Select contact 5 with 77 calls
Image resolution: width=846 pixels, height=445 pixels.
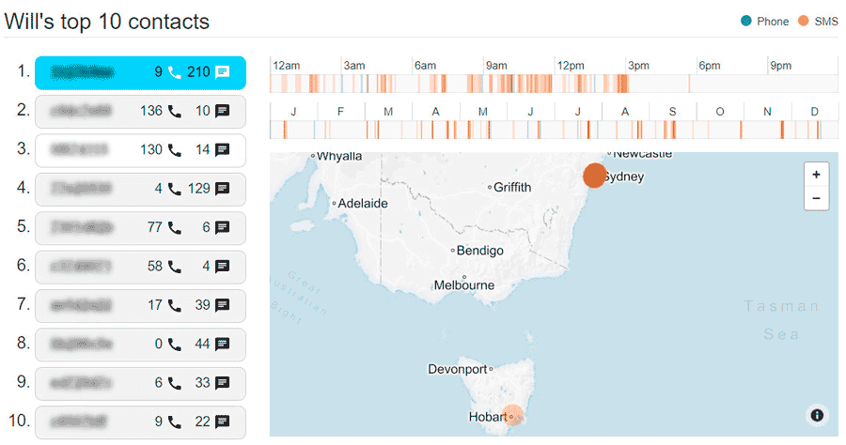tap(140, 228)
